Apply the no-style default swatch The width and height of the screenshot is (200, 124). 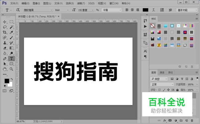[x=153, y=26]
